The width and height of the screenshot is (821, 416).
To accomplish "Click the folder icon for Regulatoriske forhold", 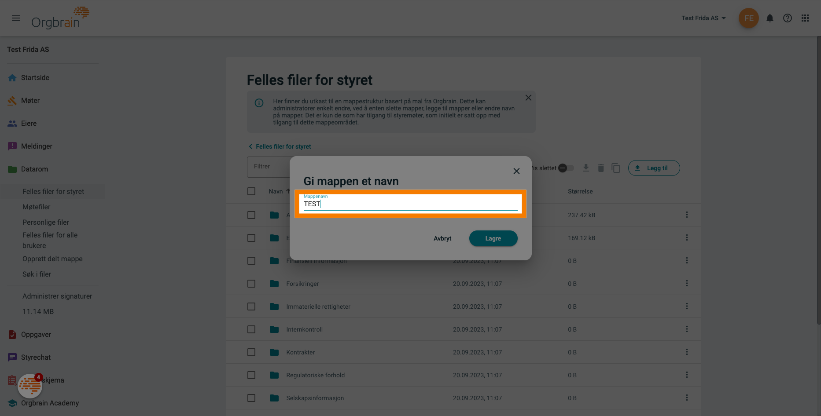I will coord(274,375).
